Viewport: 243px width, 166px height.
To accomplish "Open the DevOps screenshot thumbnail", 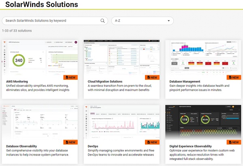I will click(122, 122).
